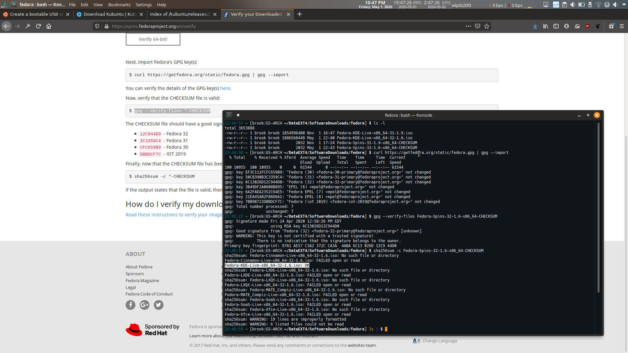This screenshot has width=628, height=353.
Task: Reload the current page
Action: 38,26
